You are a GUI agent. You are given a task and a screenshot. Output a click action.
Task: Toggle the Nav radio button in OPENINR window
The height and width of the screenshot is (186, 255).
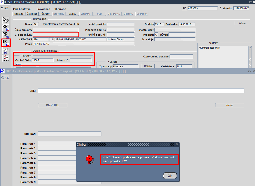click(3, 78)
